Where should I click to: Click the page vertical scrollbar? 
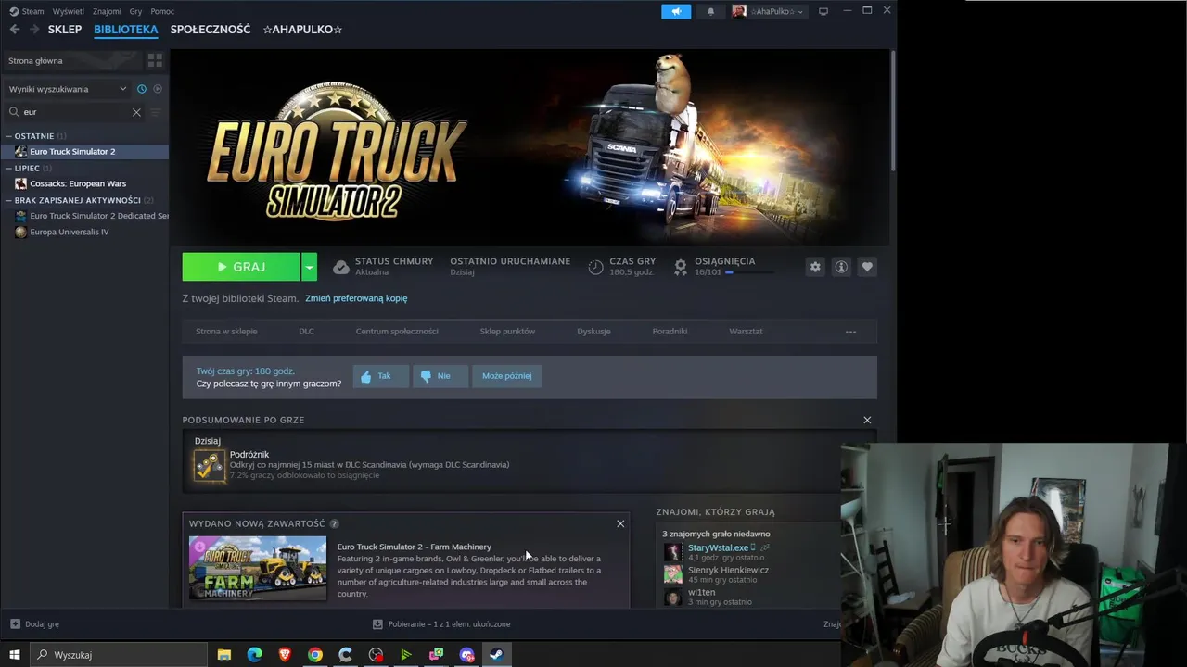[893, 109]
